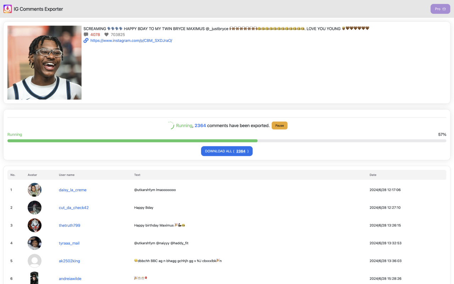Click the green 'Running' label above progress bar
Viewport: 454px width, 284px height.
point(15,135)
